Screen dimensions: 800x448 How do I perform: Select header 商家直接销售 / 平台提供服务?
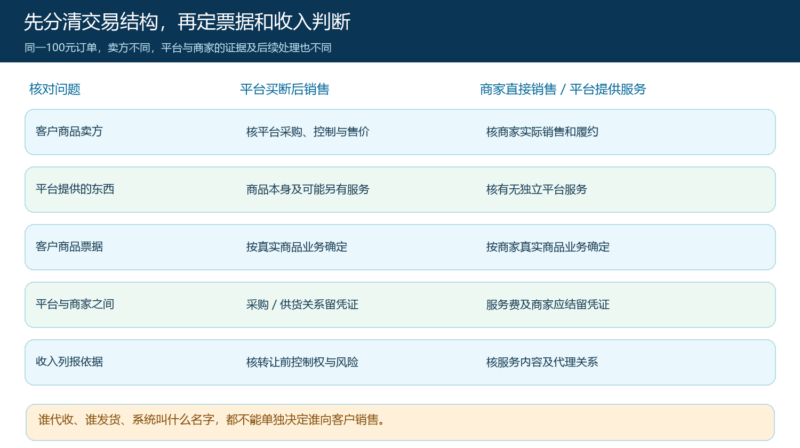tap(563, 89)
